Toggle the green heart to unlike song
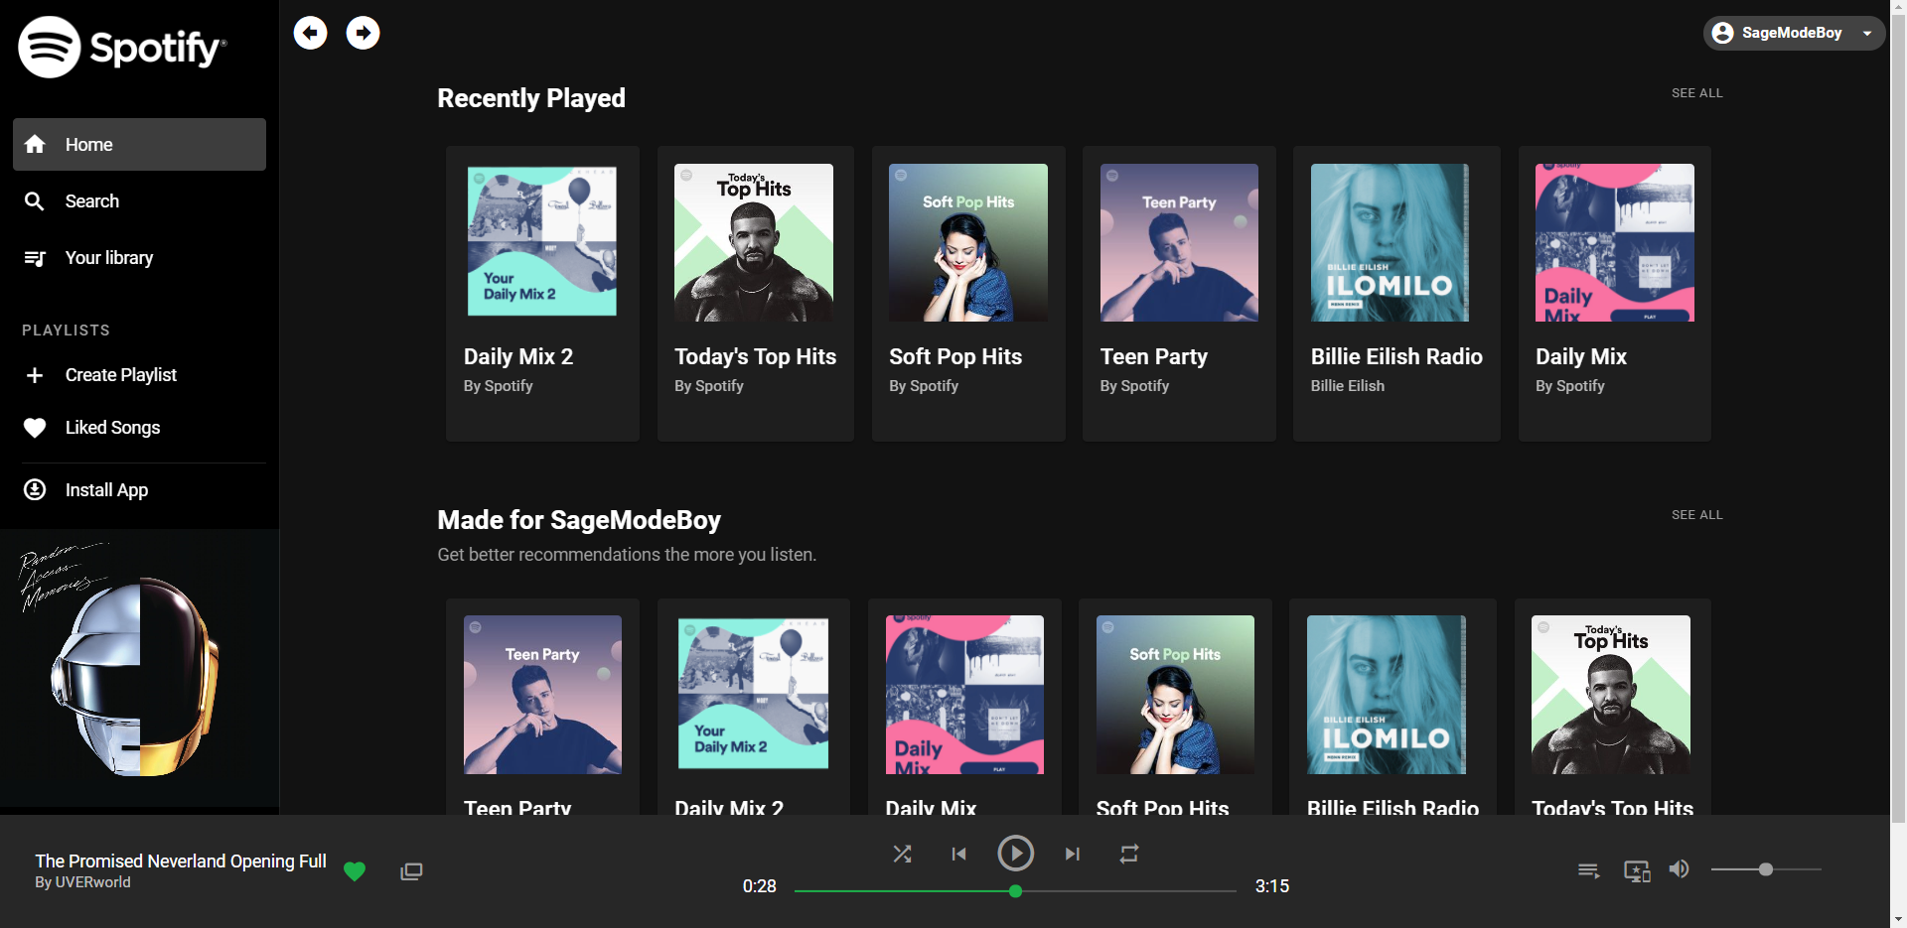This screenshot has width=1907, height=928. [x=355, y=871]
